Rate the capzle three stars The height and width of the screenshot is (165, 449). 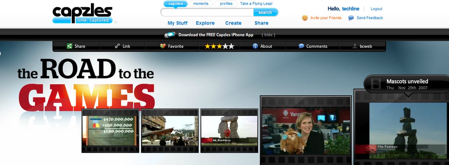coord(219,46)
